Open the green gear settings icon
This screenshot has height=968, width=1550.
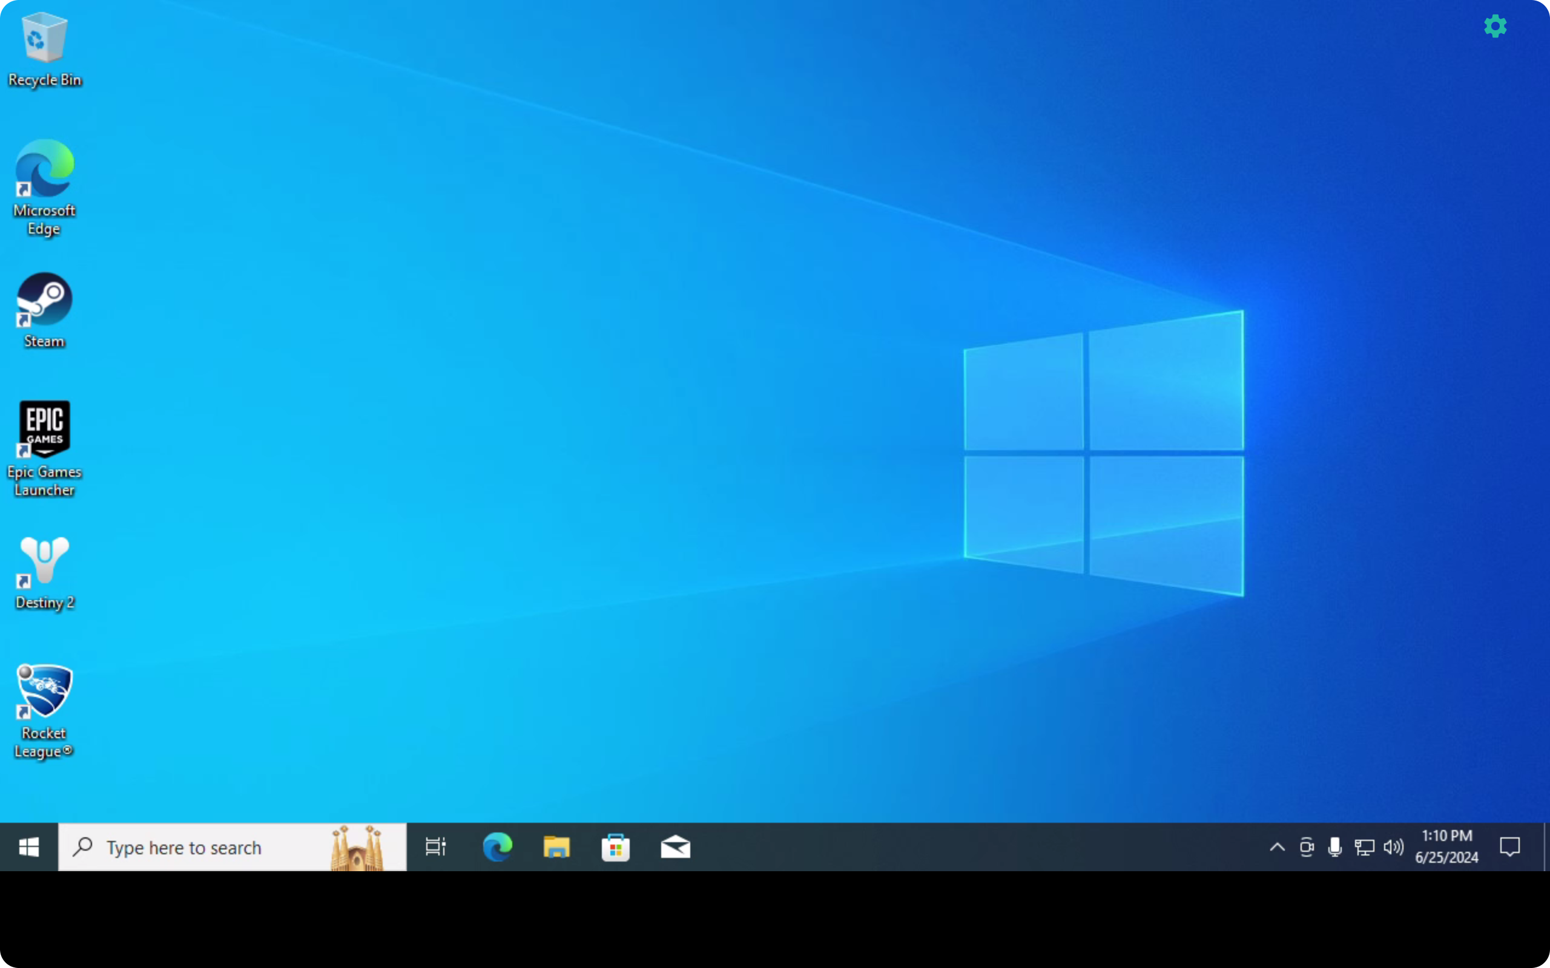1495,26
